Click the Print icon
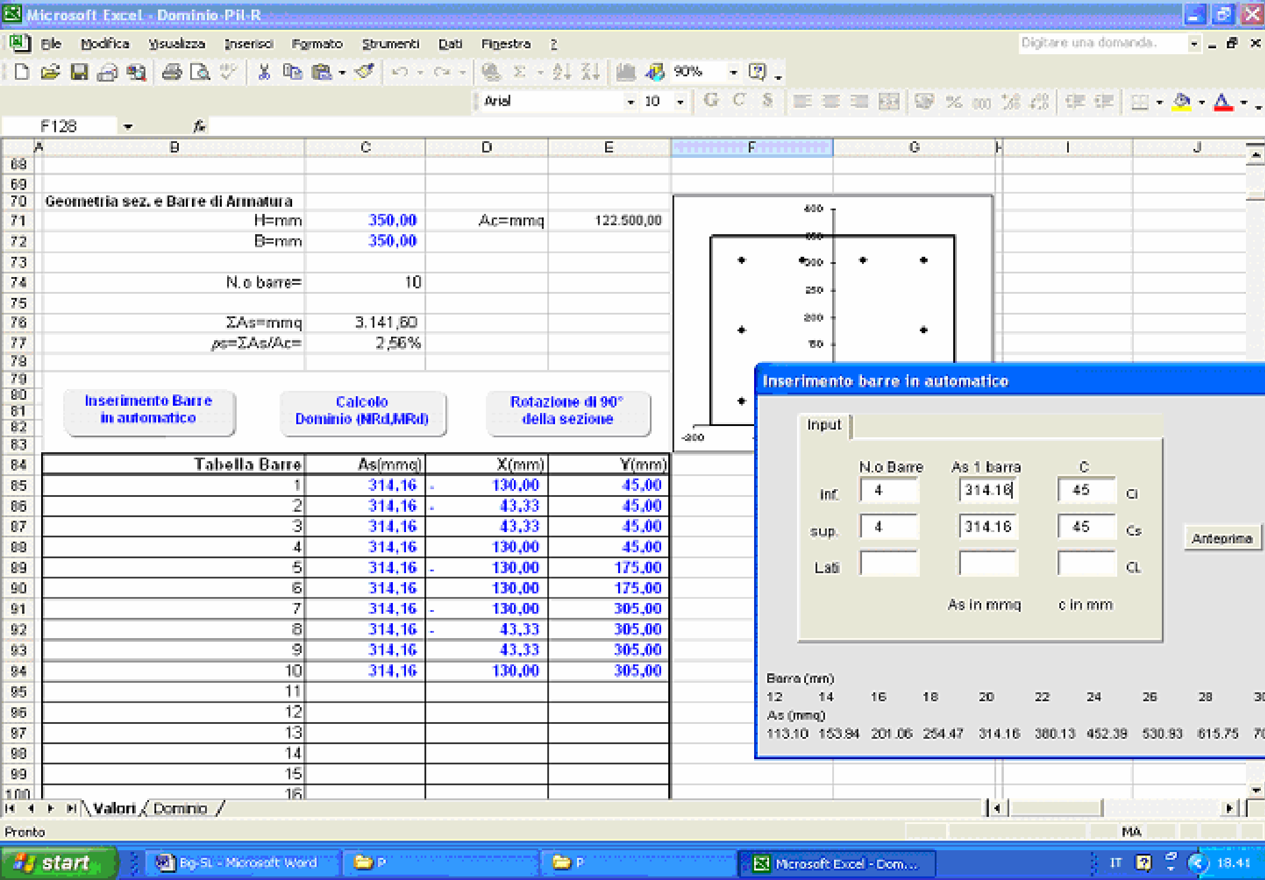This screenshot has height=880, width=1265. click(x=172, y=72)
